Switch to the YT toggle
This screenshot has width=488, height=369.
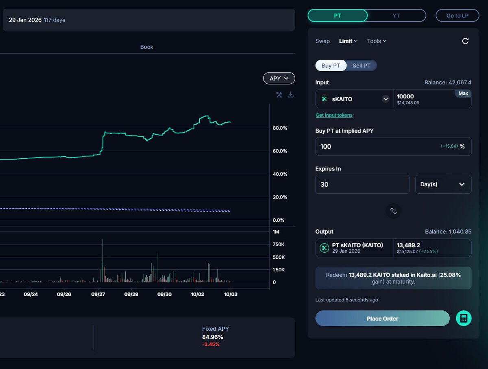click(x=396, y=15)
